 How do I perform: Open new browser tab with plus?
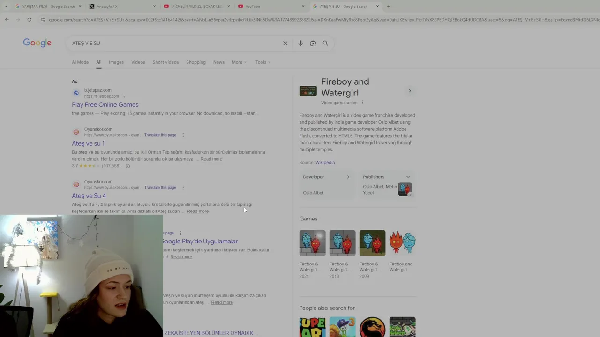pyautogui.click(x=389, y=7)
